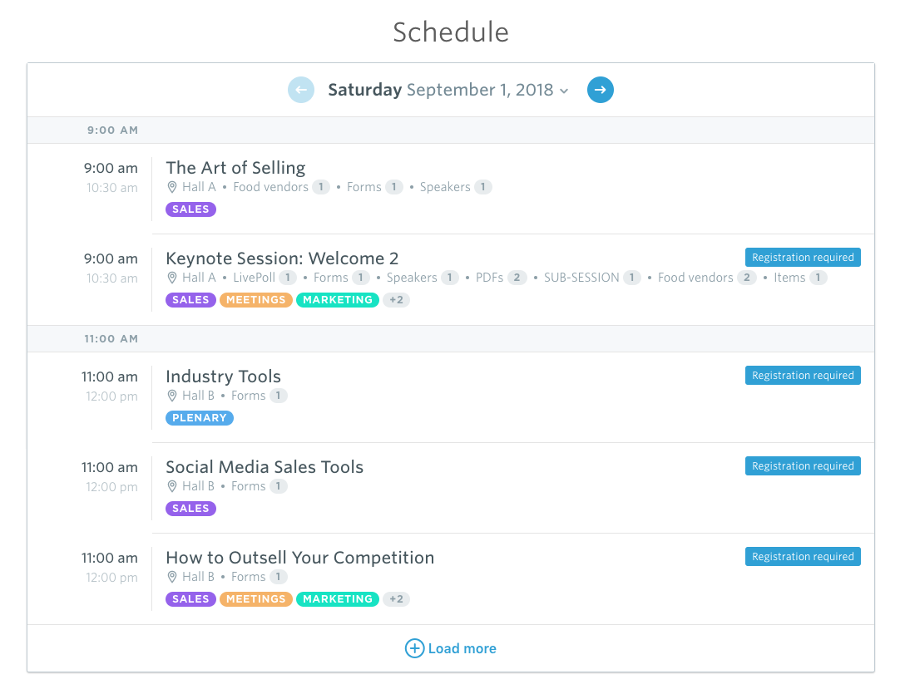905x694 pixels.
Task: Click the green MARKETING tag on Outsell session
Action: point(338,599)
